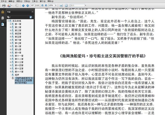Expand the 第五章 bookmark

point(10,37)
